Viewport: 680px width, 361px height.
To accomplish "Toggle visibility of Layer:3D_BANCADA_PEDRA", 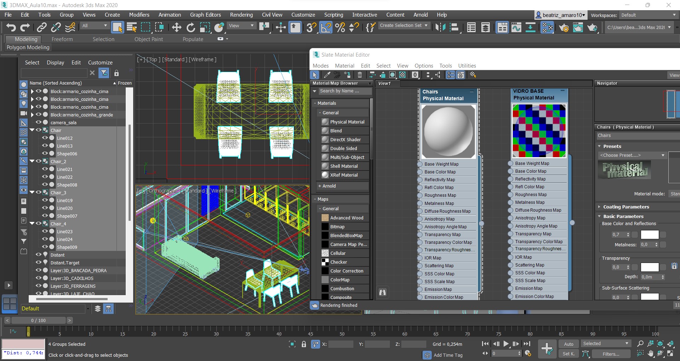I will [39, 270].
